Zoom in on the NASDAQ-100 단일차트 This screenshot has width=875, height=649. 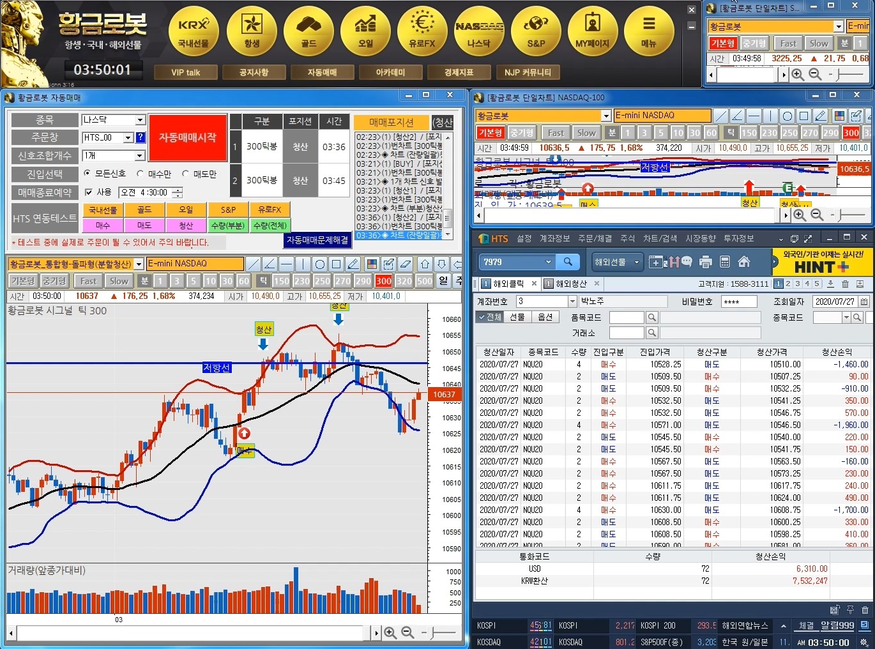click(799, 215)
